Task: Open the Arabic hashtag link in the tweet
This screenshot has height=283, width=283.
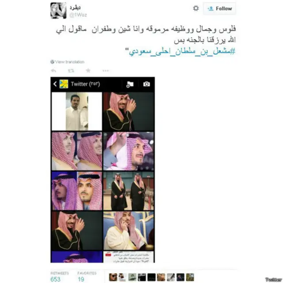Action: (182, 51)
